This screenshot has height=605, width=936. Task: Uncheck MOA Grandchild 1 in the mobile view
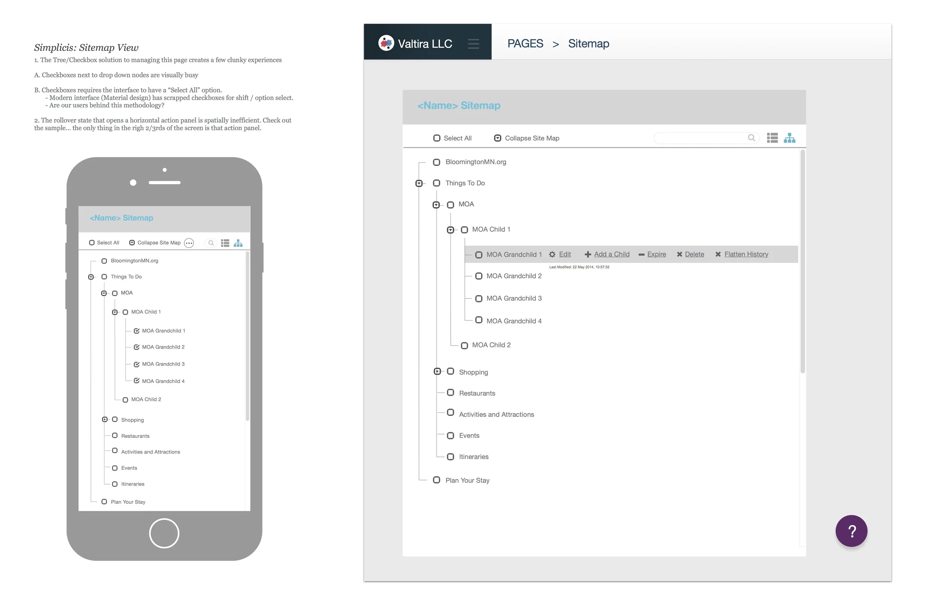pos(136,331)
